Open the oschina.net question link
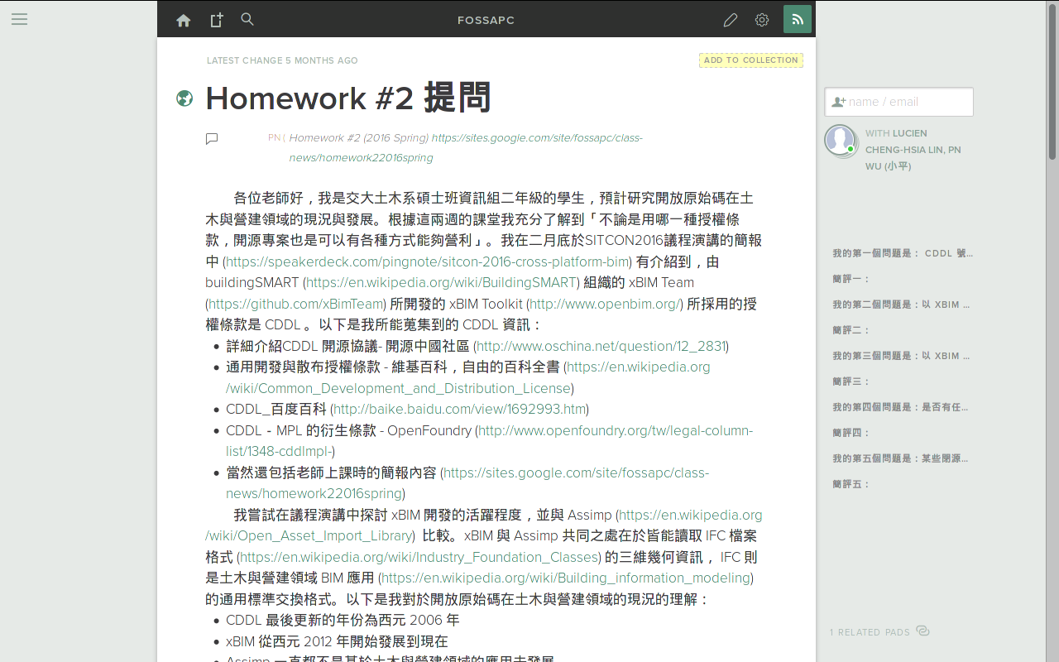Image resolution: width=1059 pixels, height=662 pixels. 601,346
